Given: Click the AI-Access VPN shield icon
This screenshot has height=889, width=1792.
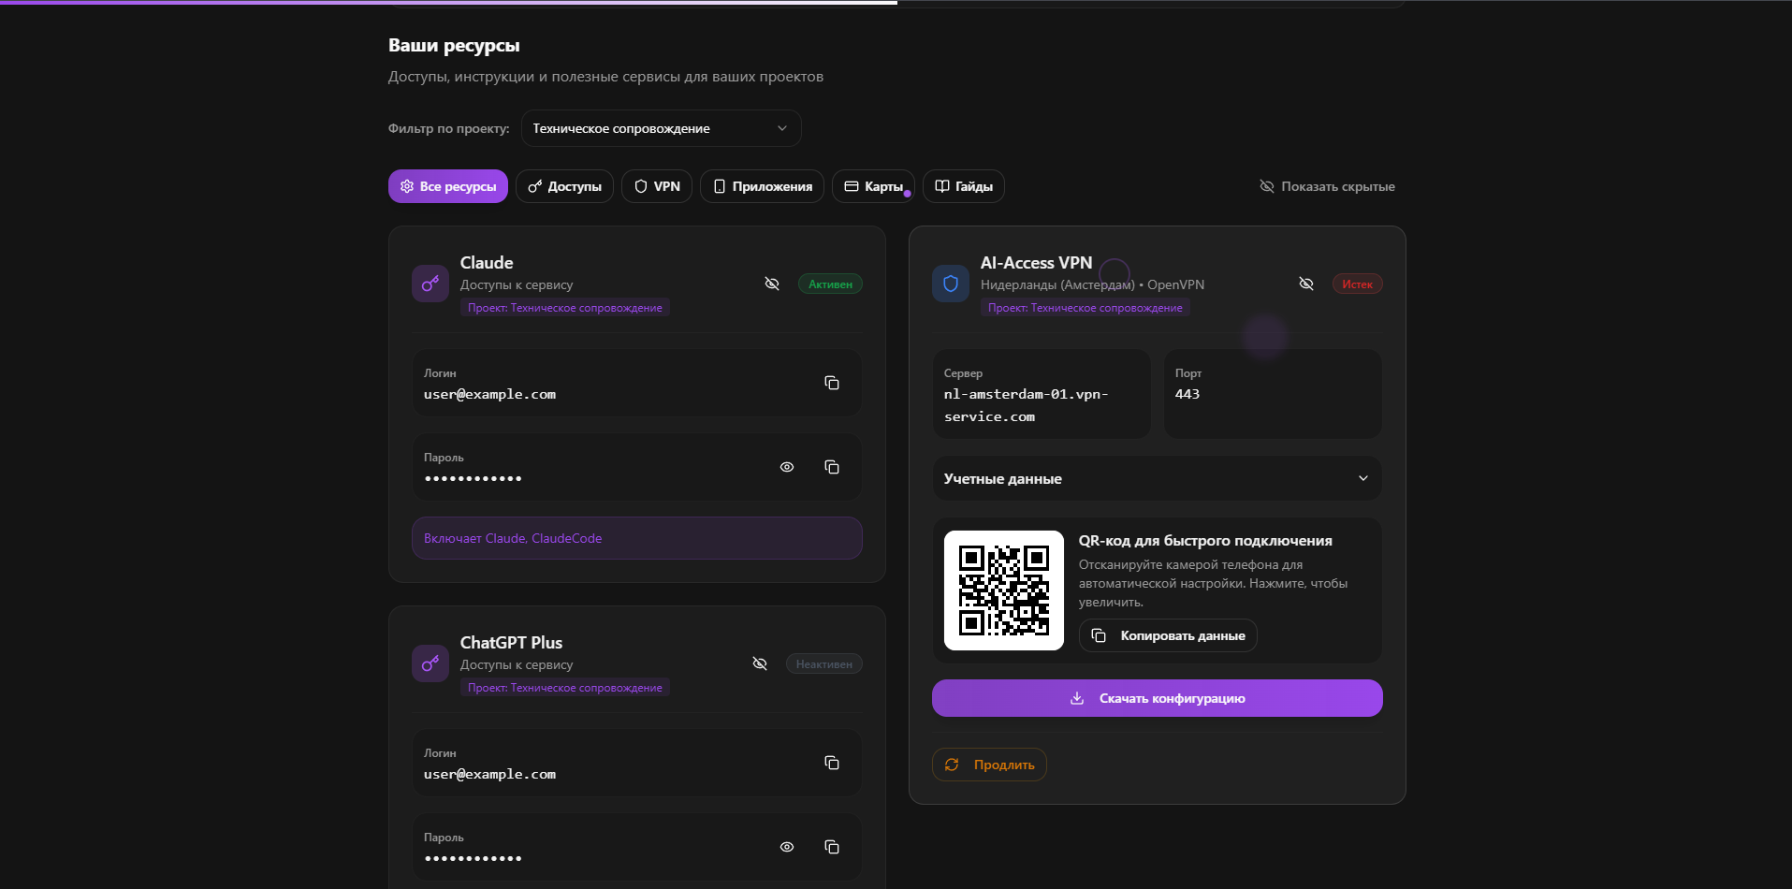Looking at the screenshot, I should tap(951, 284).
